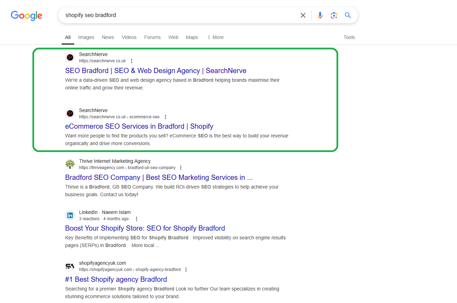The image size is (457, 303).
Task: Open options menu beside ecommerce-seo URL
Action: click(165, 117)
